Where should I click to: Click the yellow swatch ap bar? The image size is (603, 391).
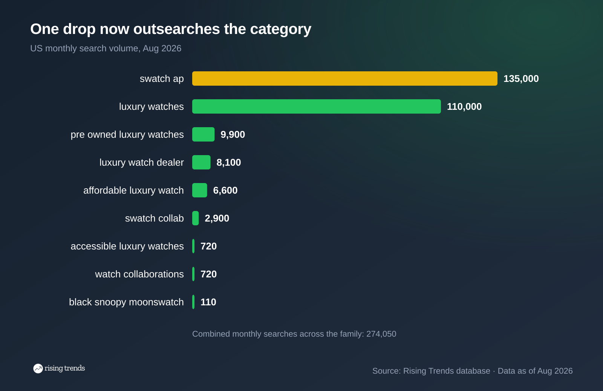point(345,79)
